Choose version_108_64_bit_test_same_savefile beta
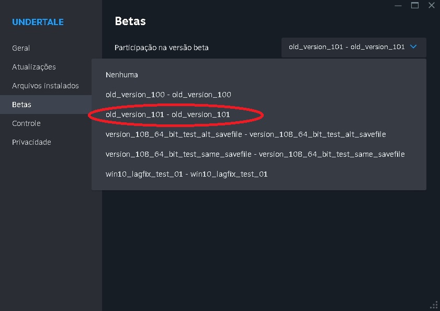Screen dimensions: 440x311 [x=255, y=154]
